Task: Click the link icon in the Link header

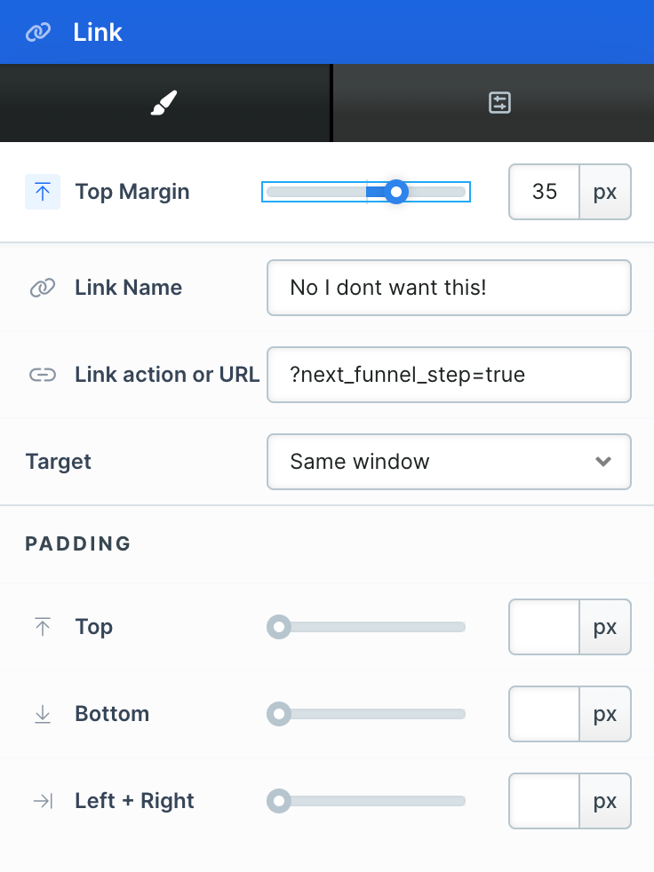Action: pos(38,32)
